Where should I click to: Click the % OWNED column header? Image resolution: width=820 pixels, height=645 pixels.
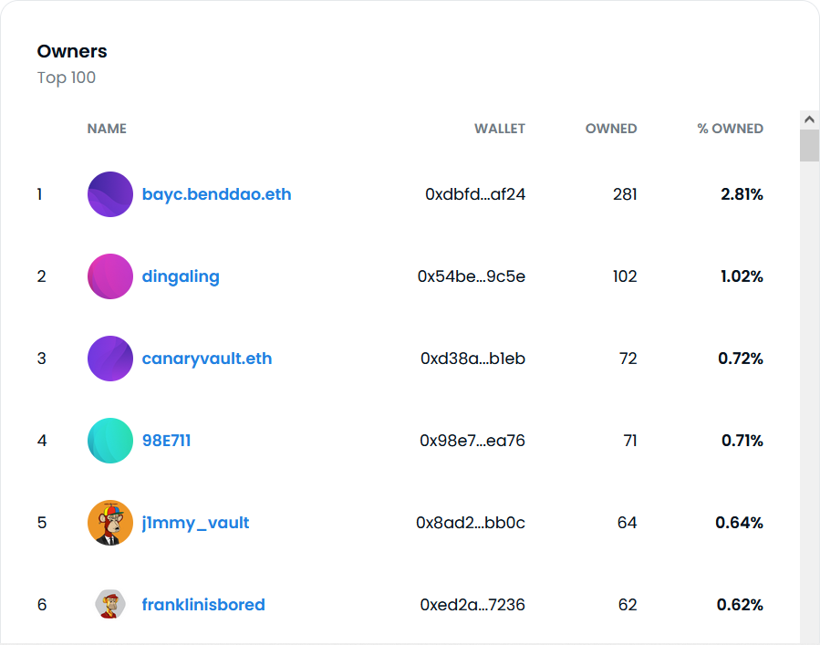click(730, 129)
